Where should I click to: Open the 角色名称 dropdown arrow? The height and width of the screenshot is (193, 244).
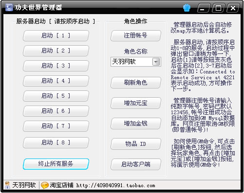[156, 62]
